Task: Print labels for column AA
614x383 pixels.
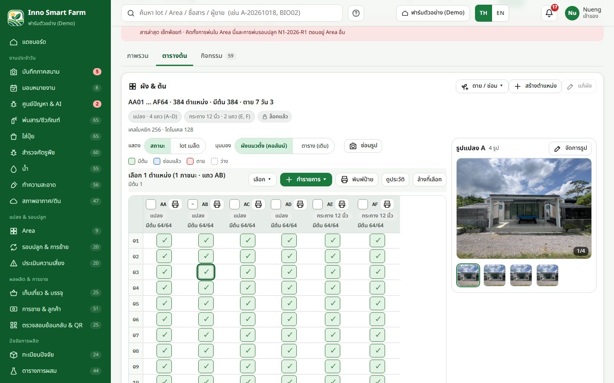Action: (175, 204)
